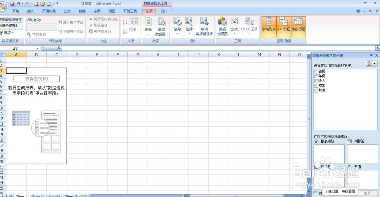This screenshot has height=197, width=380.
Task: Check the 其他 field checkbox
Action: (x=316, y=91)
